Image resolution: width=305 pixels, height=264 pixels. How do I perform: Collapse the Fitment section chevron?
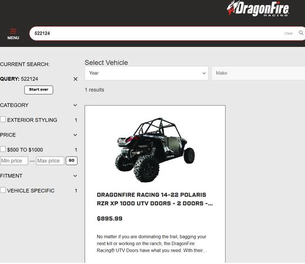pyautogui.click(x=75, y=176)
